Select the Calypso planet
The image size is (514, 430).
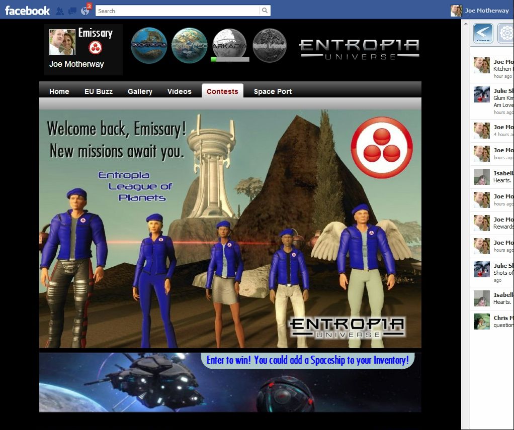click(x=190, y=45)
